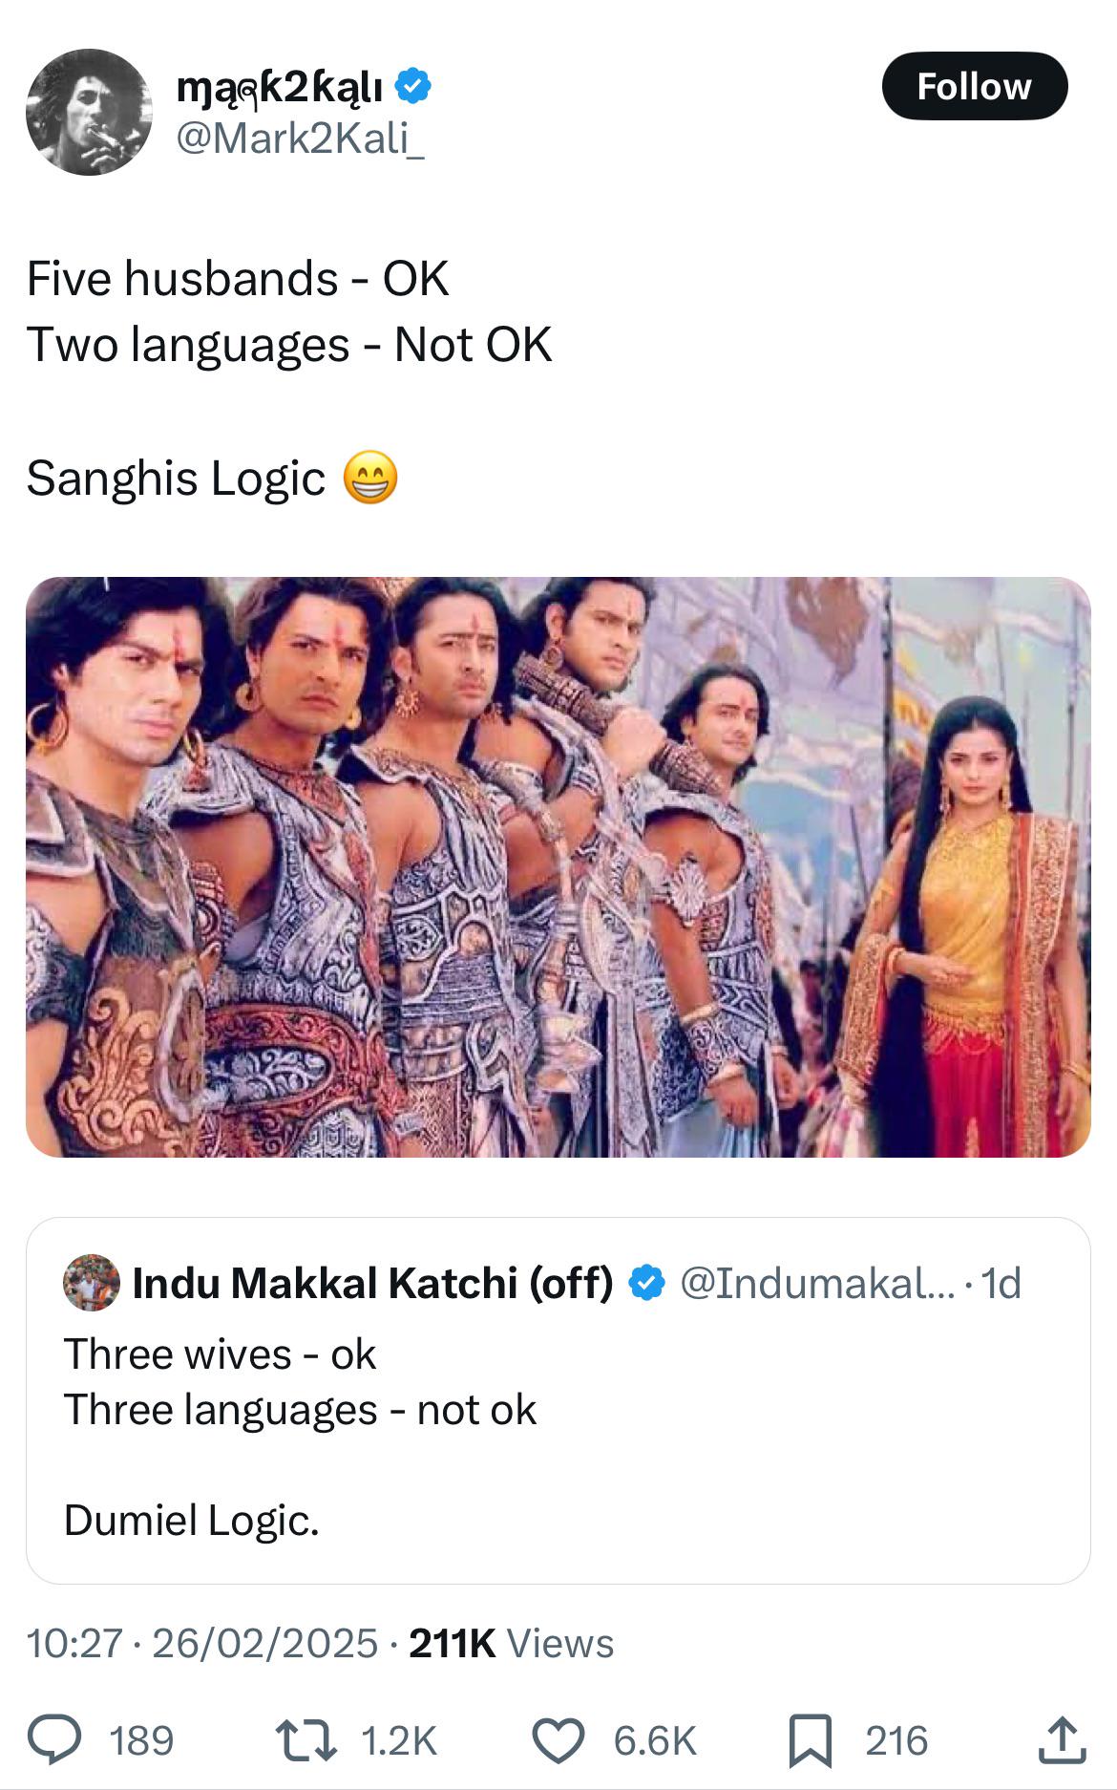Open the quoted tweet 'Three wives - ok'
1117x1790 pixels.
[558, 1433]
